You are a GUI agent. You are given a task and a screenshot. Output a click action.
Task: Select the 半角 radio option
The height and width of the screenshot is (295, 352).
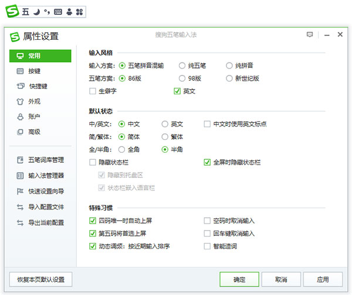click(165, 150)
